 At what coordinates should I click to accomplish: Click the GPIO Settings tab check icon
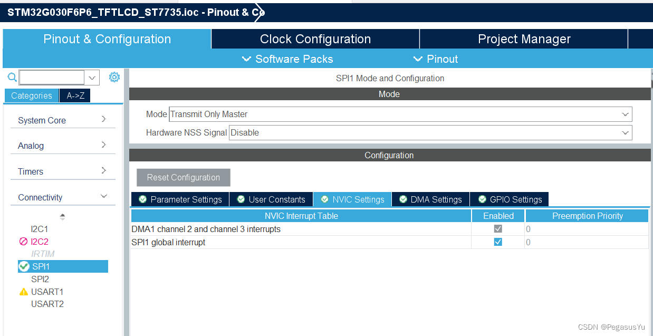coord(482,199)
